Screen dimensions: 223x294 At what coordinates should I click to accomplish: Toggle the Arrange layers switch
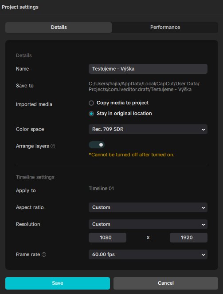tap(97, 145)
